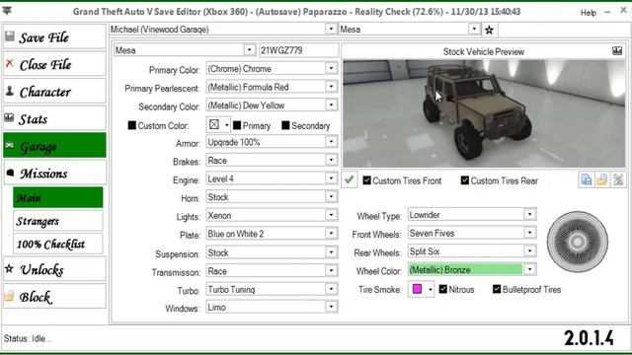Expand the Armor dropdown
Image resolution: width=632 pixels, height=355 pixels.
[331, 142]
